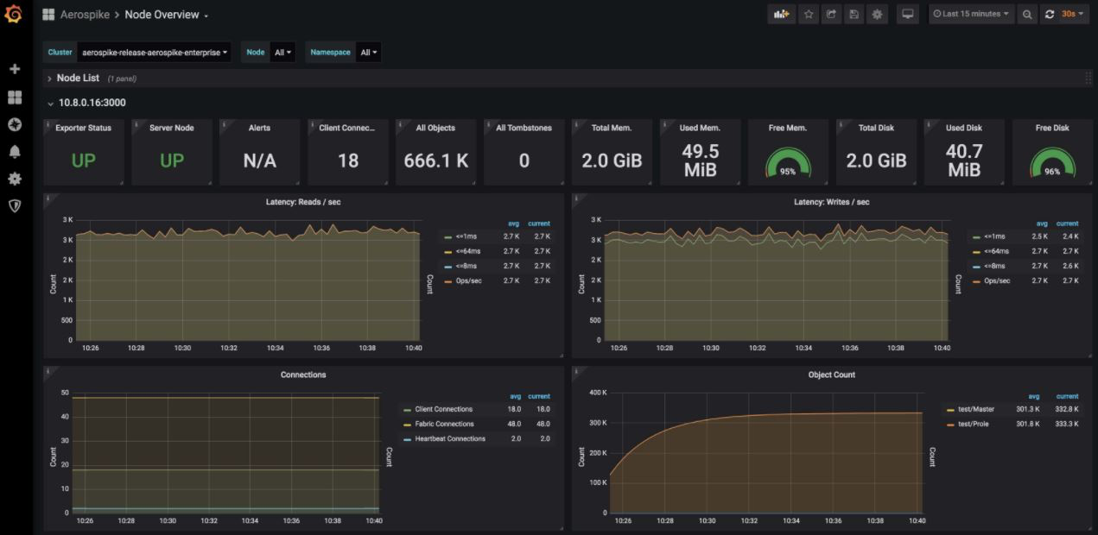Toggle the test/Master series in Object Count
Viewport: 1098px width, 535px height.
pos(975,409)
